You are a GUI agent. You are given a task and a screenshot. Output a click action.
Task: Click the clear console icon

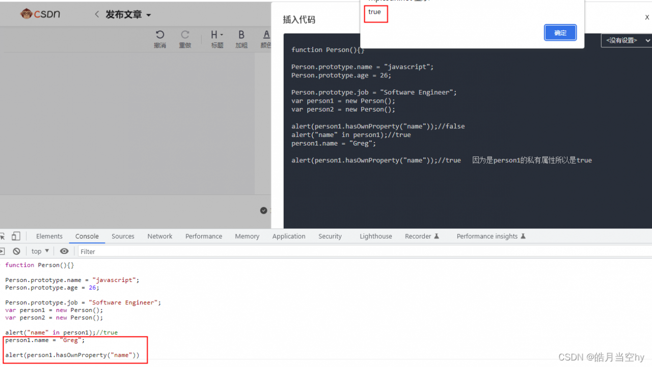point(16,251)
